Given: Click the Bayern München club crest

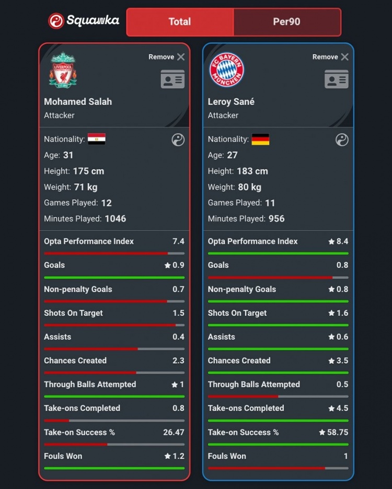Looking at the screenshot, I should pyautogui.click(x=227, y=70).
